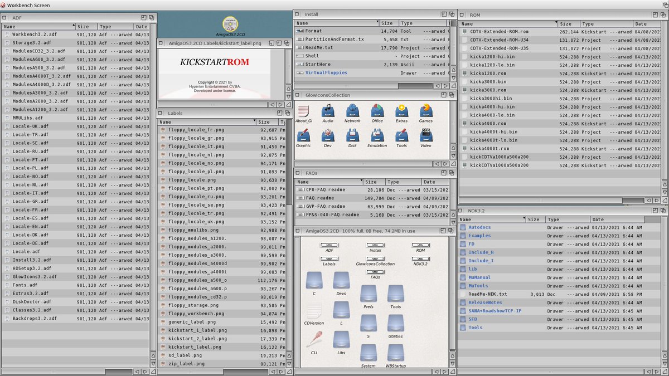The image size is (669, 376).
Task: Select the WBStartup drawer icon
Action: (x=396, y=353)
